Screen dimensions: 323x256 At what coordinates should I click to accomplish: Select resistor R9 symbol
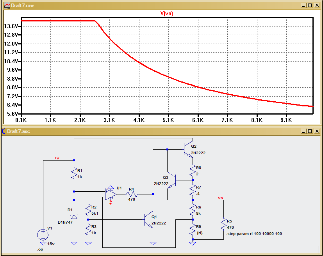point(193,230)
